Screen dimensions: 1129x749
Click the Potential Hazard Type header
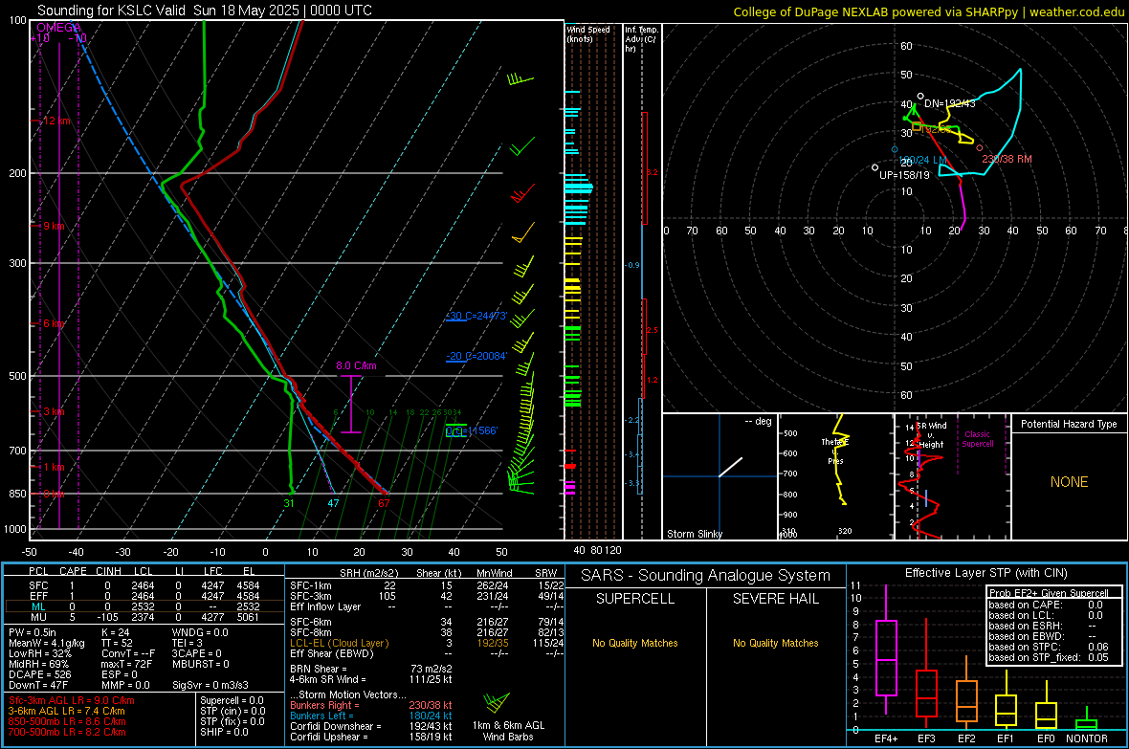[1069, 424]
